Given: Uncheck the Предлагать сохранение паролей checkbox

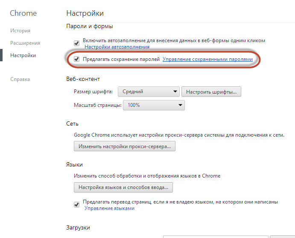Looking at the screenshot, I should point(77,59).
